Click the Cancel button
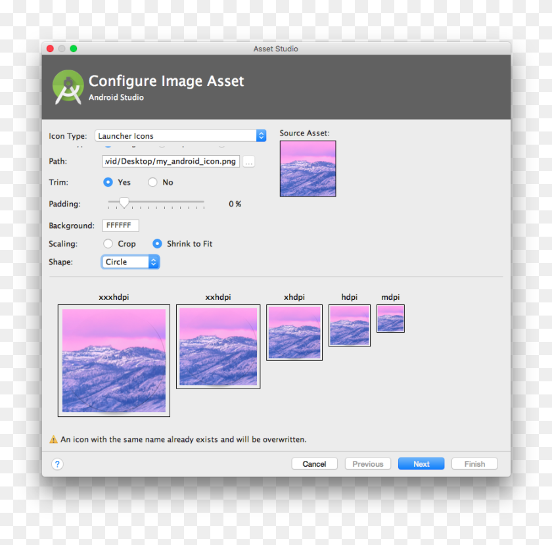 coord(314,463)
